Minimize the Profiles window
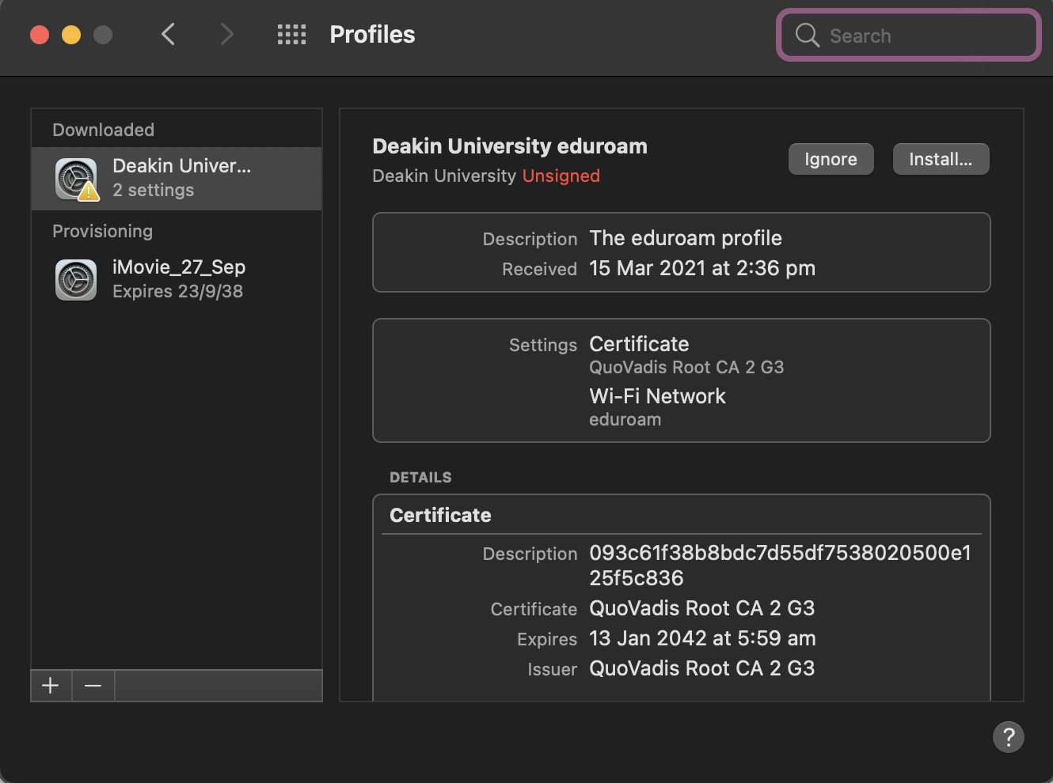1053x783 pixels. click(x=71, y=35)
